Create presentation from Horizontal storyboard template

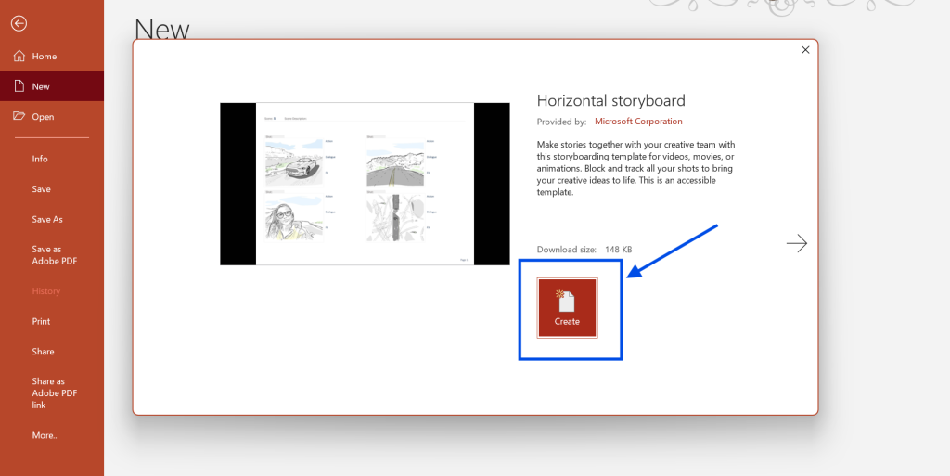click(567, 308)
